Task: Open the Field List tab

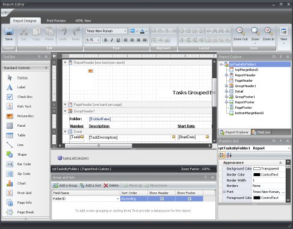Action: [261, 132]
